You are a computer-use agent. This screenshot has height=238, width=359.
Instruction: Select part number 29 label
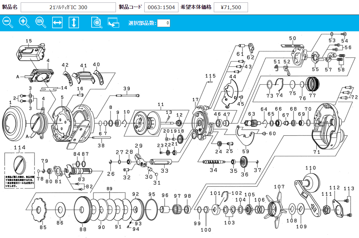[x=139, y=146]
